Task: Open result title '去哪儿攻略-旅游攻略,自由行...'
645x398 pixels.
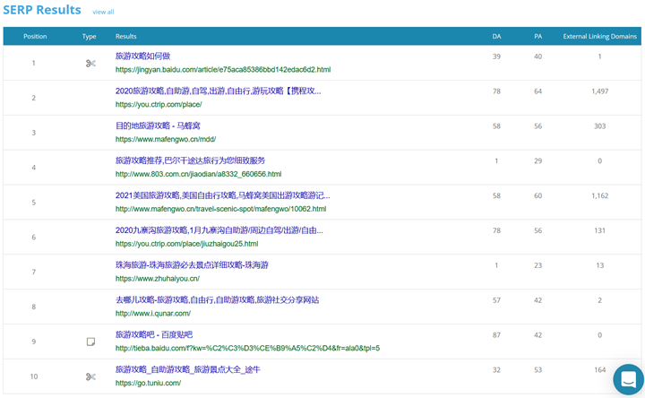Action: [217, 300]
